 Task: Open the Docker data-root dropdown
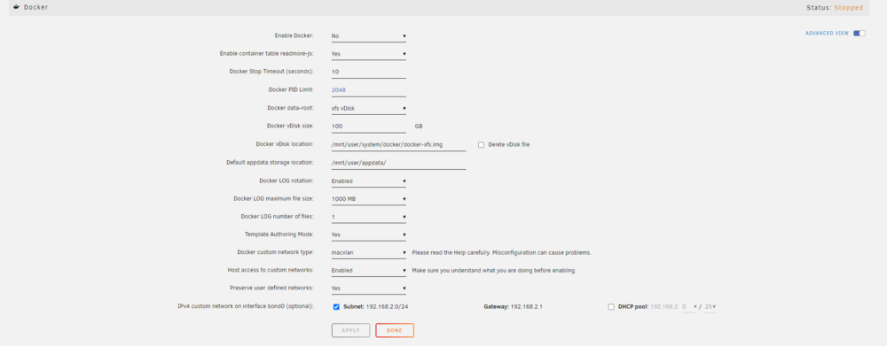click(x=369, y=108)
